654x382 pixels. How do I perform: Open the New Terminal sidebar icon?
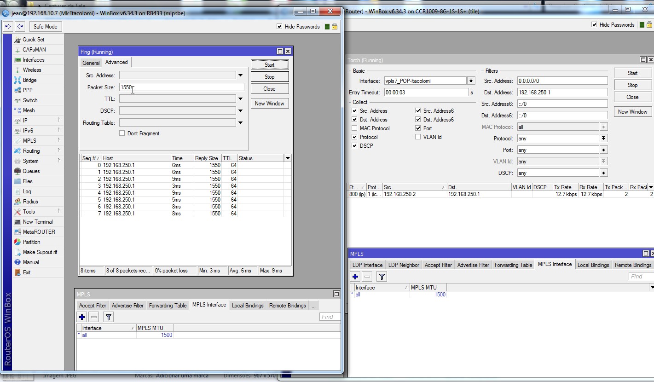[x=17, y=222]
